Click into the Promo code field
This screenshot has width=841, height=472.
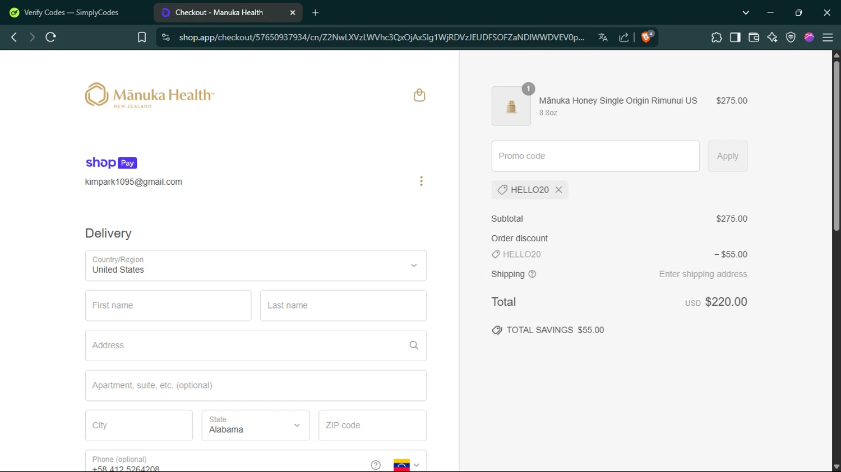[595, 156]
